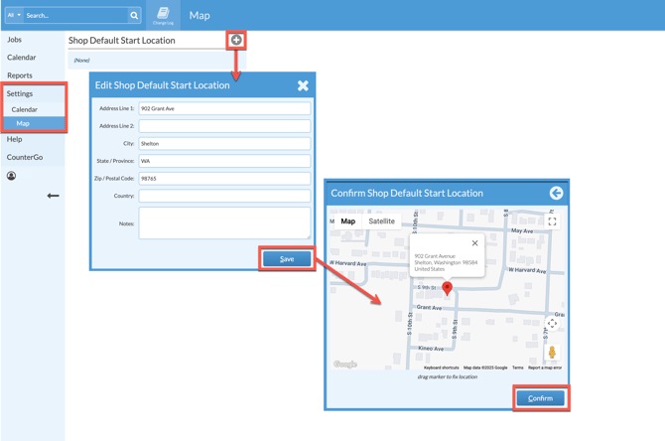Open the All search filter dropdown

pos(14,15)
